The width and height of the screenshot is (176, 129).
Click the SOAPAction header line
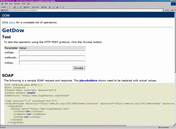coord(37,96)
